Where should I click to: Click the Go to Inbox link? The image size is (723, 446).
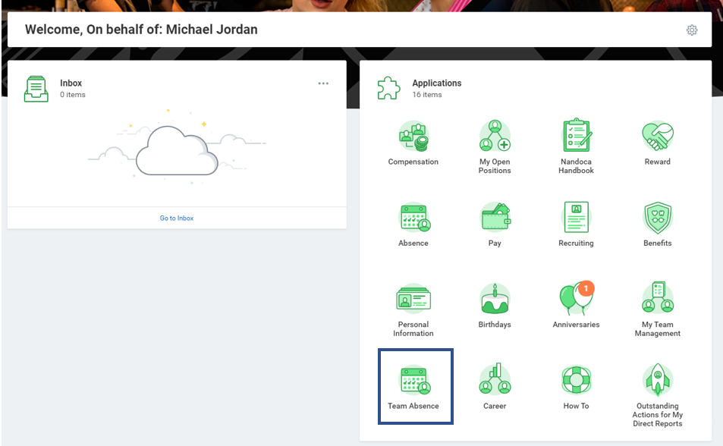point(177,218)
